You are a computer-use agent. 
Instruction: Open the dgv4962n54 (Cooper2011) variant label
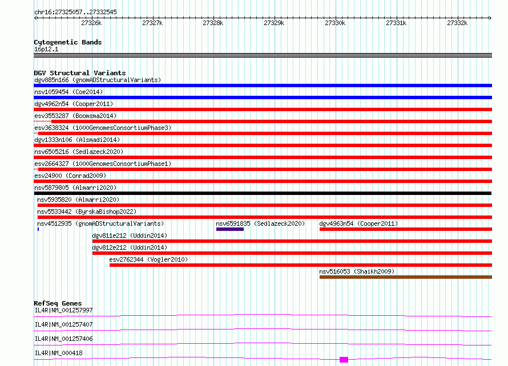pyautogui.click(x=74, y=104)
